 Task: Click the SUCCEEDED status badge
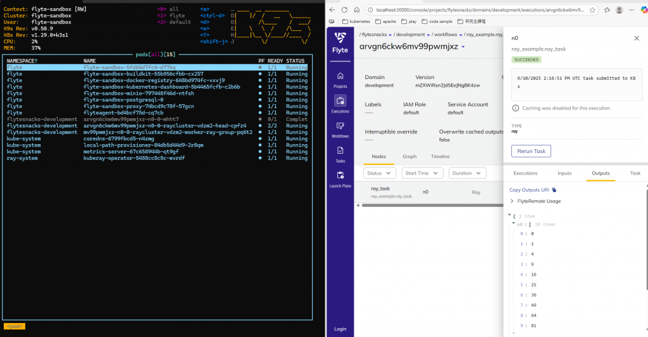pyautogui.click(x=526, y=60)
